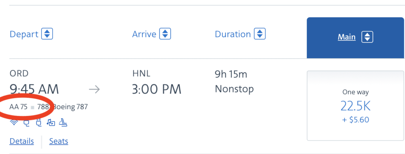Click the in-flight entertainment icon

tap(51, 123)
